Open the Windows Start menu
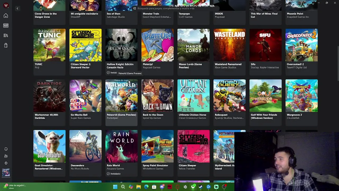 (115, 187)
